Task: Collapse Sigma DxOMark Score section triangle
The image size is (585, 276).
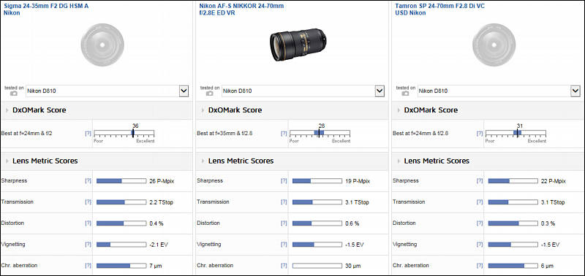Action: point(7,110)
